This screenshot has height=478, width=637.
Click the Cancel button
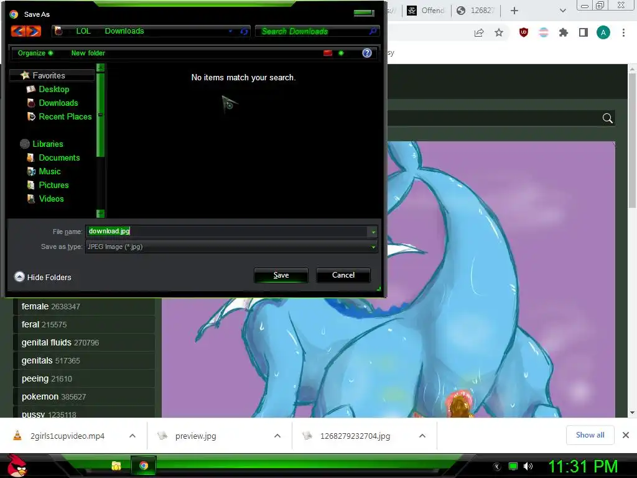click(343, 275)
